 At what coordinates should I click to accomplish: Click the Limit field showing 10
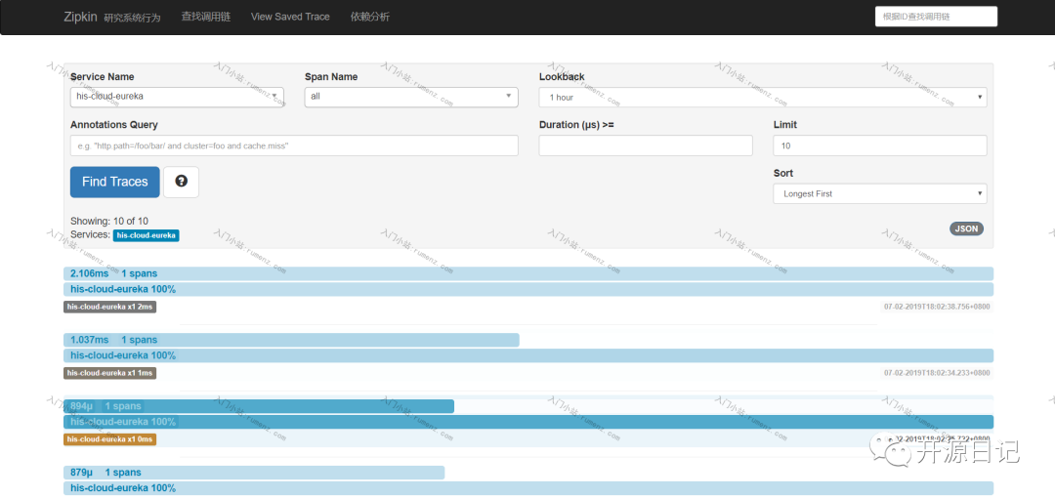[880, 145]
